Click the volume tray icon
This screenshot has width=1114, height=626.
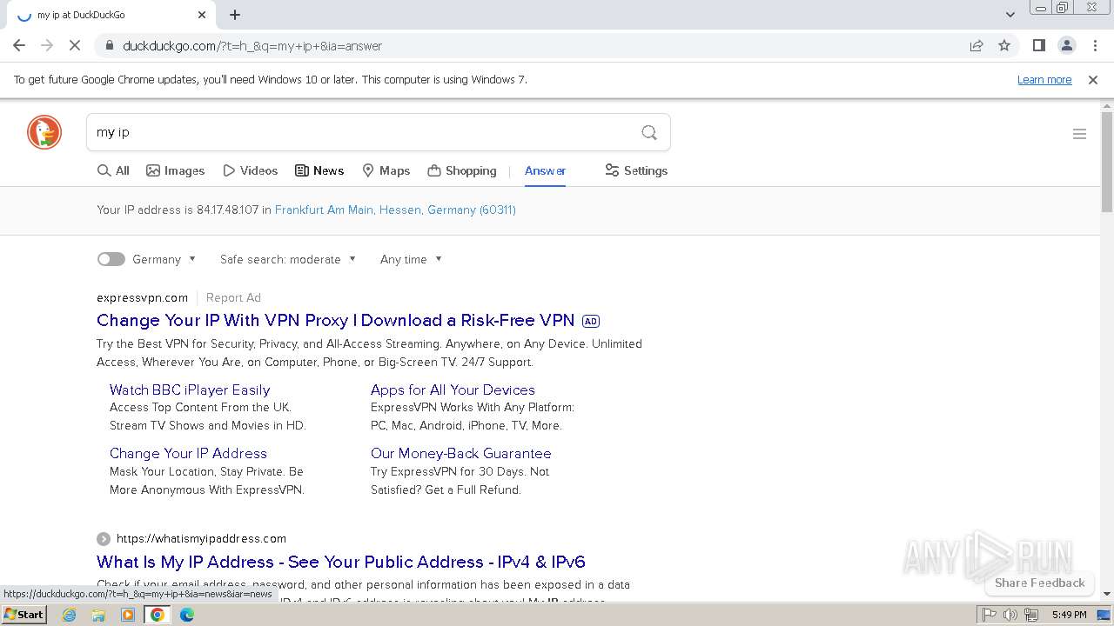click(x=1010, y=615)
